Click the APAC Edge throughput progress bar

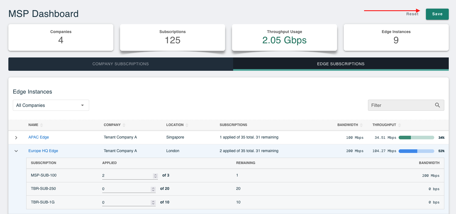click(416, 137)
